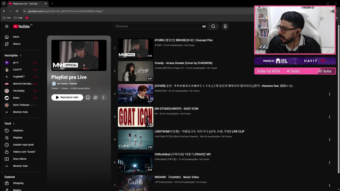Click the YouTube logo

click(21, 26)
